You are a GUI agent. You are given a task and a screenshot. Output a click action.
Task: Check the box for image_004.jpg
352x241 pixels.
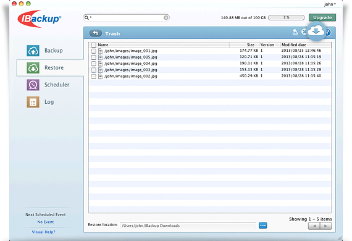click(94, 64)
